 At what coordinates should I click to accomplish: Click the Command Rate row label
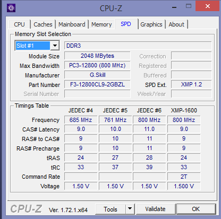click(41, 177)
